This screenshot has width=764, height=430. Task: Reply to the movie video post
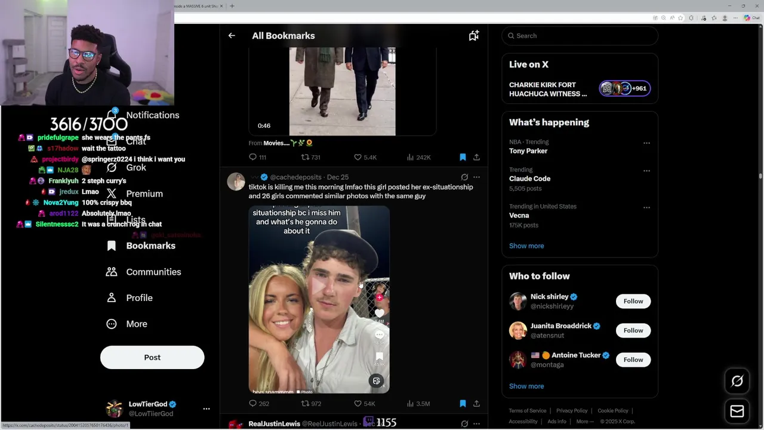tap(258, 157)
